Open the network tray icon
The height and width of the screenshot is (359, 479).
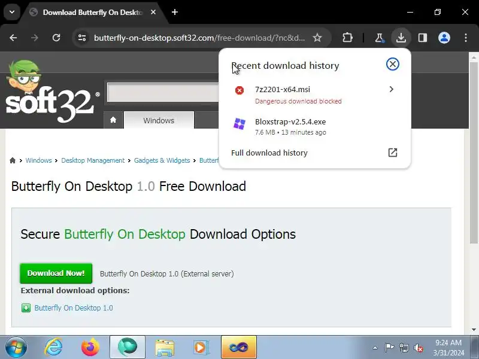pyautogui.click(x=404, y=348)
